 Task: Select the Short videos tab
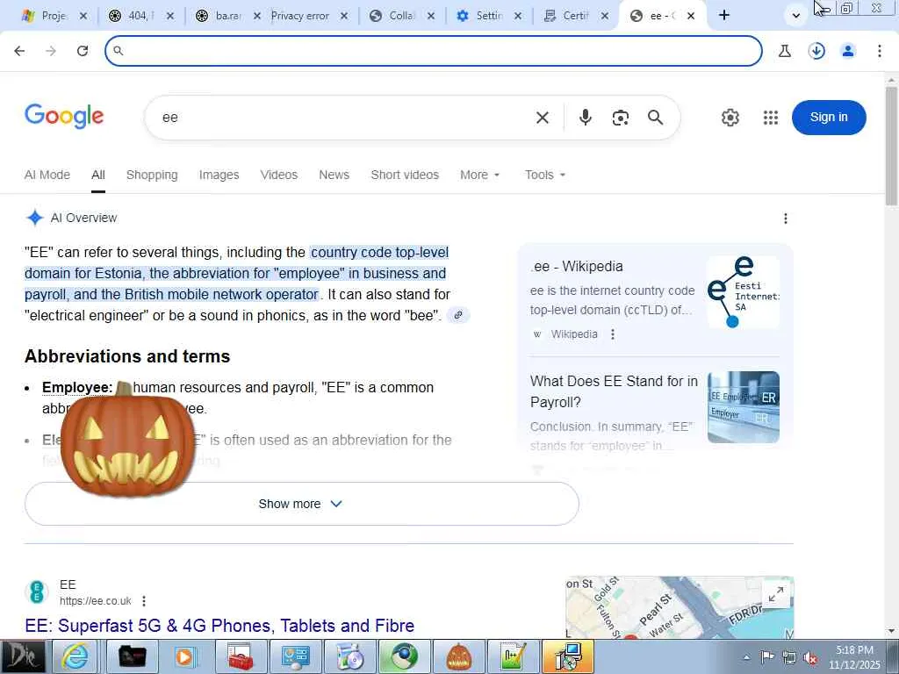tap(405, 175)
